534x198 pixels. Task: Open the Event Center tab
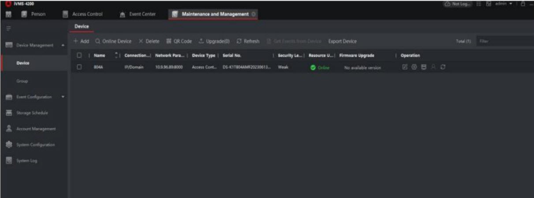tap(138, 14)
